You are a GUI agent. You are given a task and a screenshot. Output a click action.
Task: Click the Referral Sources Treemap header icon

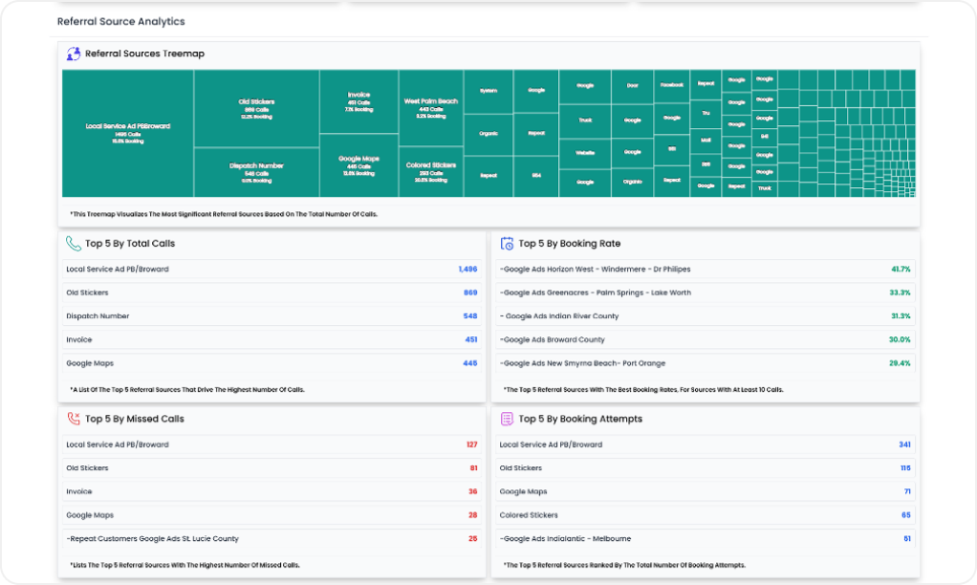(x=72, y=54)
